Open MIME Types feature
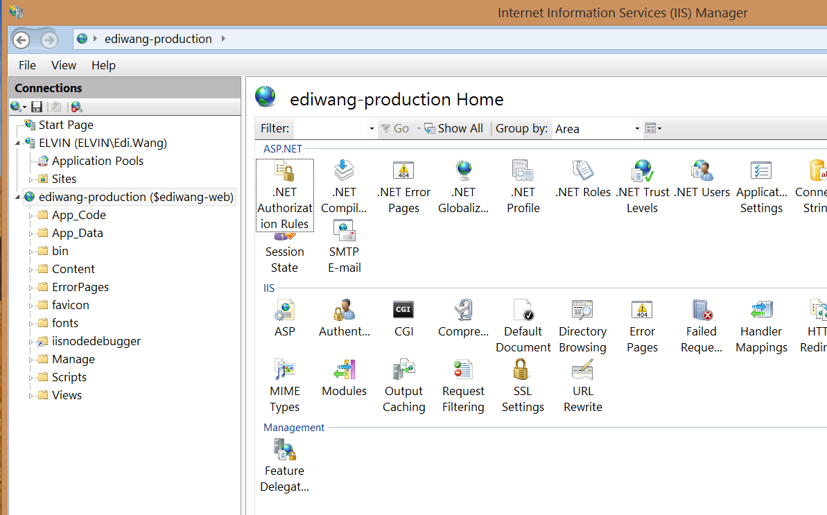The height and width of the screenshot is (515, 827). (x=285, y=386)
